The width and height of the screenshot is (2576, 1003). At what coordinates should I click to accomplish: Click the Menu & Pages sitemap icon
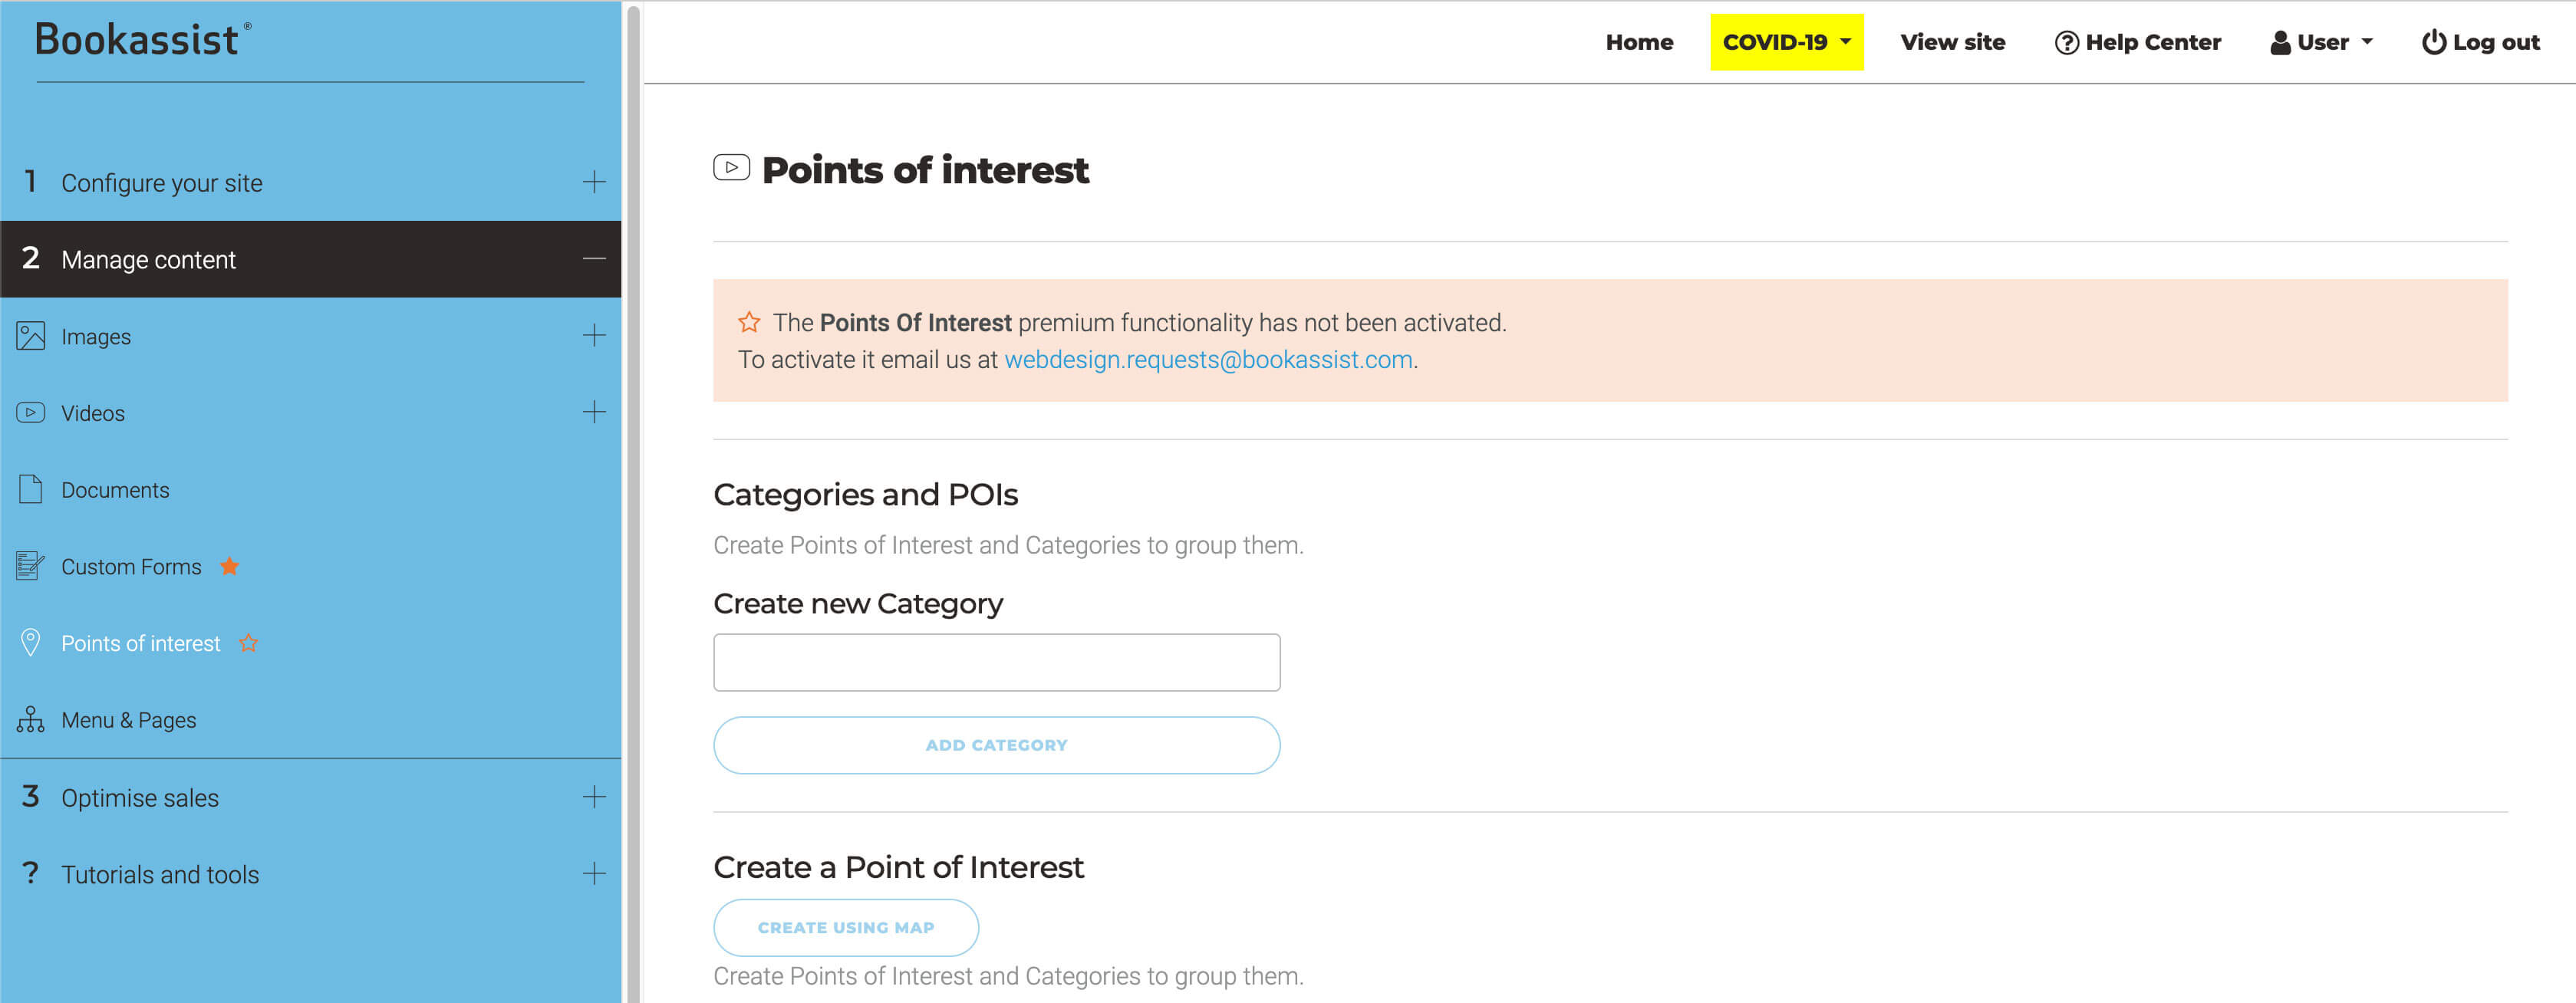[x=31, y=719]
